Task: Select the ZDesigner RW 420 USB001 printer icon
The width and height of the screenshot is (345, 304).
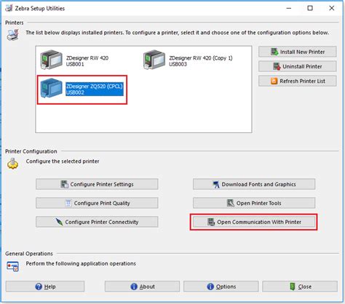Action: pyautogui.click(x=51, y=60)
